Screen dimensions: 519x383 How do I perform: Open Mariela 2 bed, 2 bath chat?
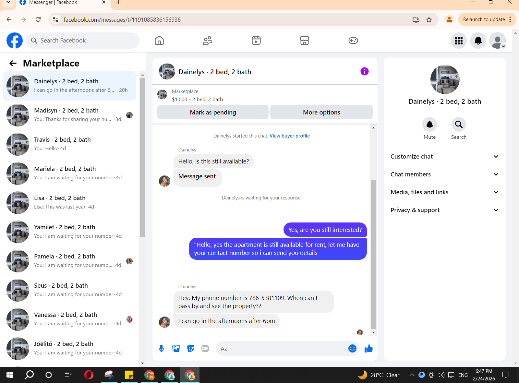coord(70,174)
